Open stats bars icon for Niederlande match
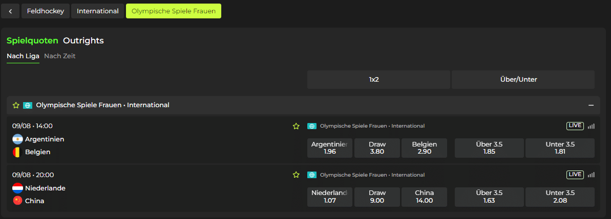 point(591,175)
